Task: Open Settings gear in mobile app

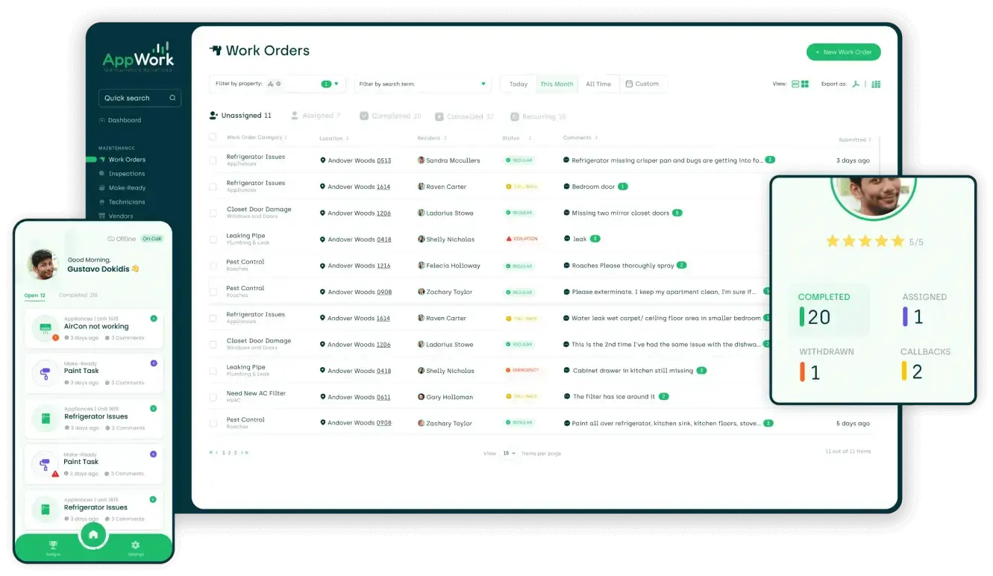Action: (x=135, y=545)
